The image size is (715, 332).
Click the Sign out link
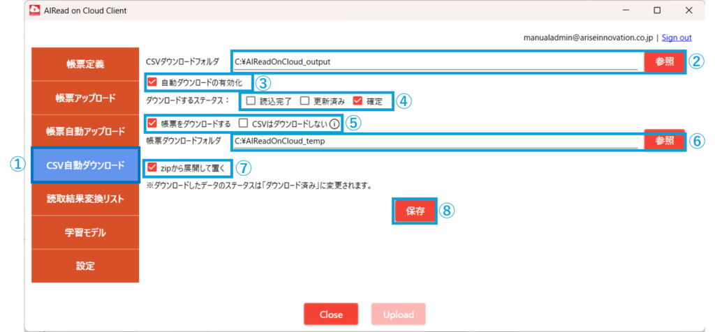click(x=677, y=38)
